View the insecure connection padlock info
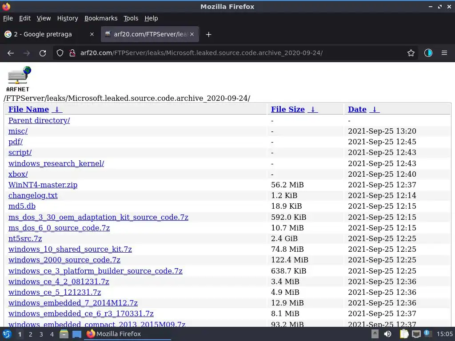 coord(72,53)
